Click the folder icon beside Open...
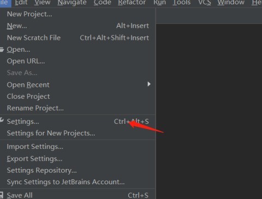This screenshot has width=262, height=199. coord(2,50)
